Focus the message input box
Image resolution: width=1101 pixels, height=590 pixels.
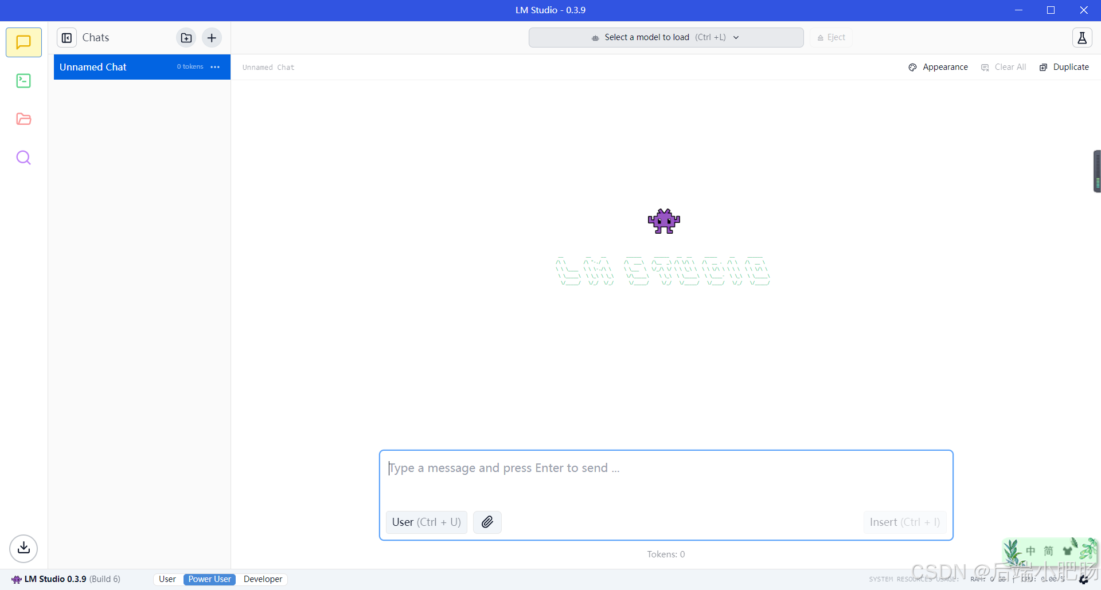(x=666, y=478)
